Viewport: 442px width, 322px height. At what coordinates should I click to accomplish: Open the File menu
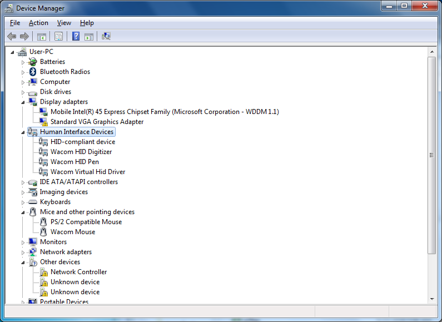pos(15,23)
